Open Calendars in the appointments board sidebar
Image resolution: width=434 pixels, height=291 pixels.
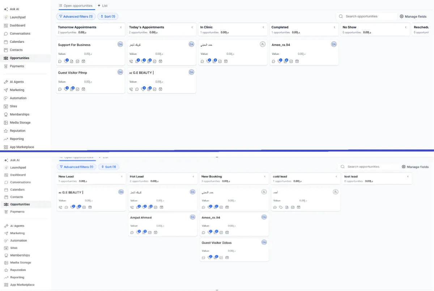point(17,42)
